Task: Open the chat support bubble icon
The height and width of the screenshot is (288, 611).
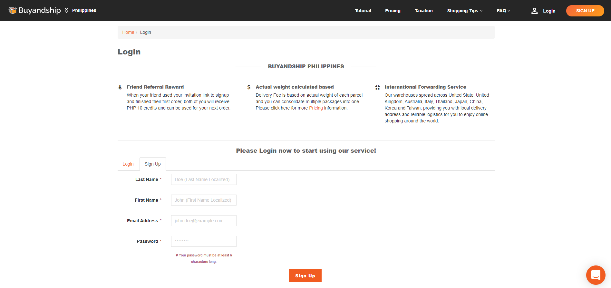Action: pos(596,275)
